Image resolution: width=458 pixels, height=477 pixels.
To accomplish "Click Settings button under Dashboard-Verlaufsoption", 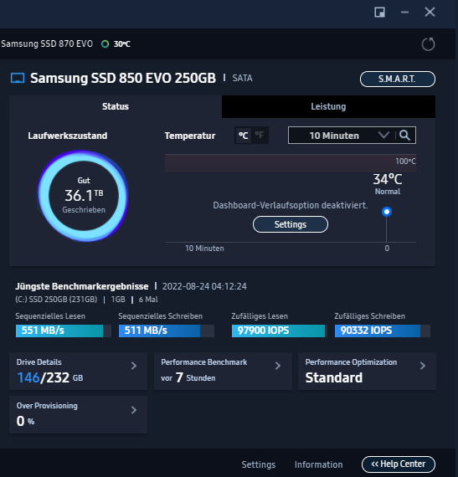I will click(x=291, y=224).
